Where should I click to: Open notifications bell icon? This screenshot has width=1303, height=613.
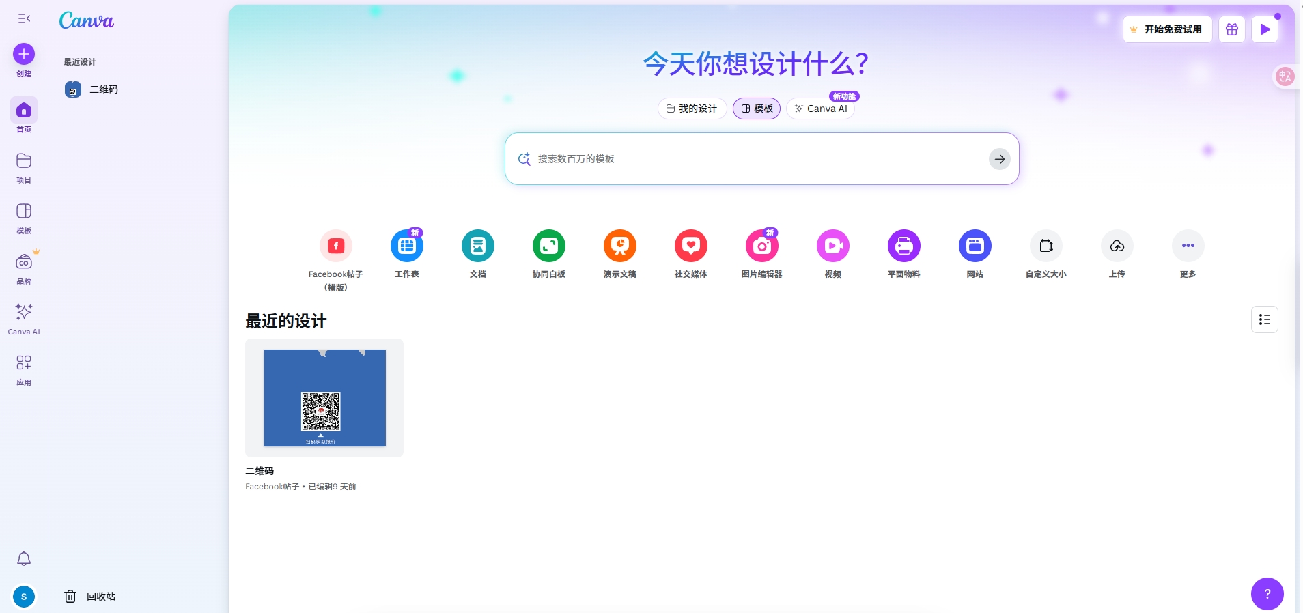[24, 558]
